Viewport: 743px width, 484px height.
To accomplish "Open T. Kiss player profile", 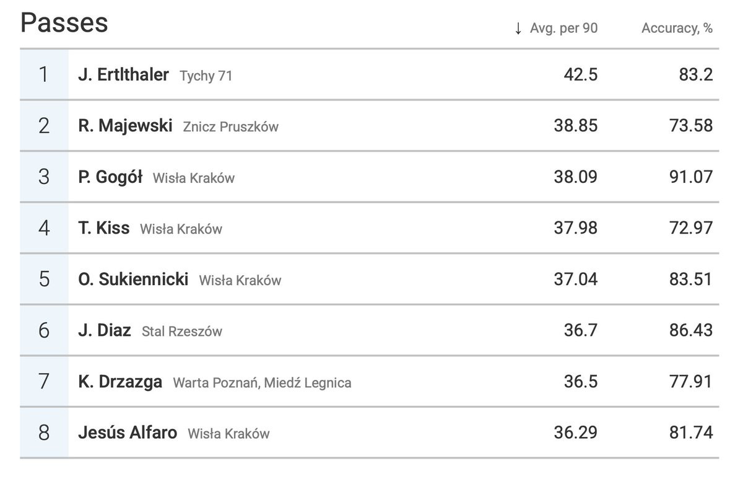I will [104, 228].
